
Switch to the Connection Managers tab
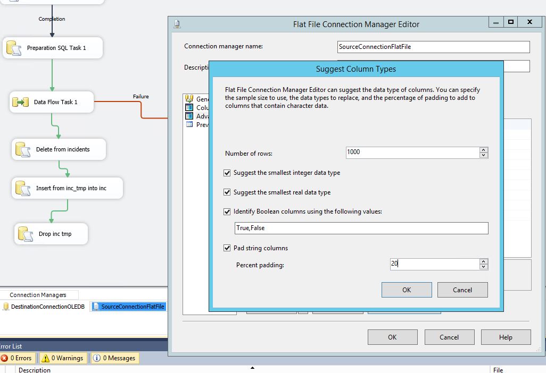39,294
